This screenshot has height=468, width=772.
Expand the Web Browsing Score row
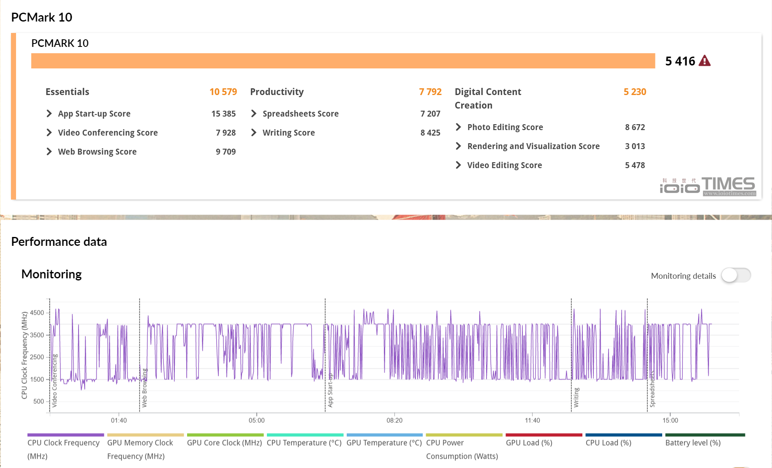pos(49,152)
